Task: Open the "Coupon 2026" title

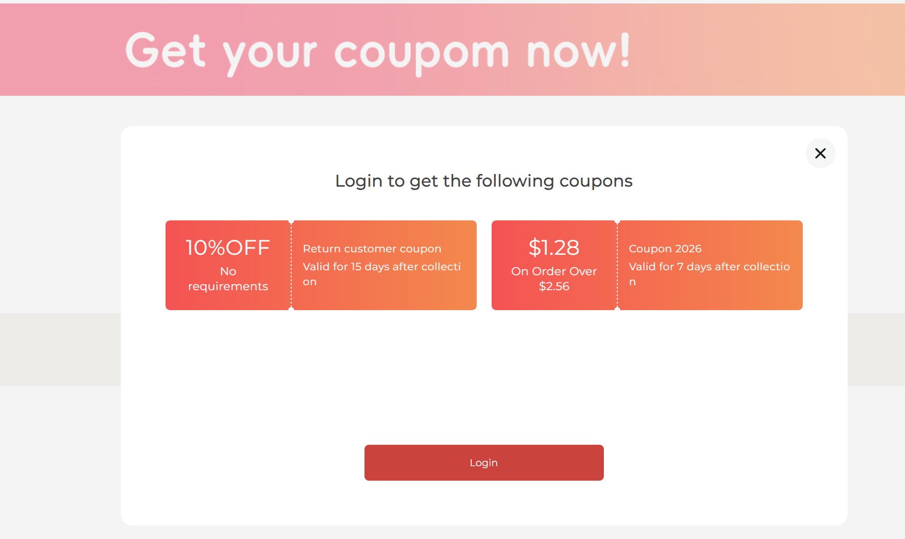Action: pos(665,249)
